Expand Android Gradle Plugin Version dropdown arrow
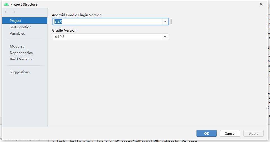Viewport: 270px width, 142px height. pos(165,22)
